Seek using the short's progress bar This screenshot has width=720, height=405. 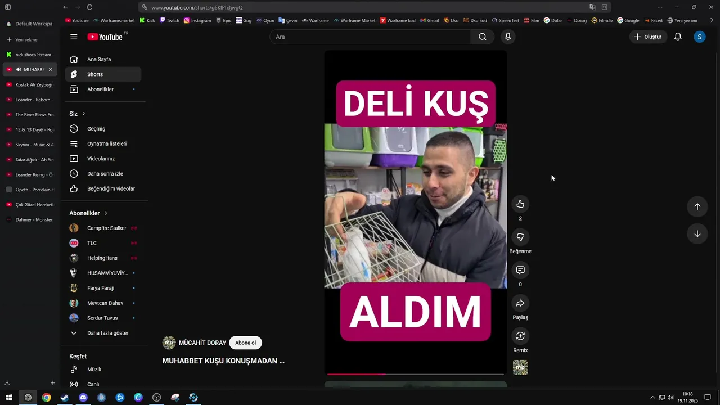coord(416,374)
